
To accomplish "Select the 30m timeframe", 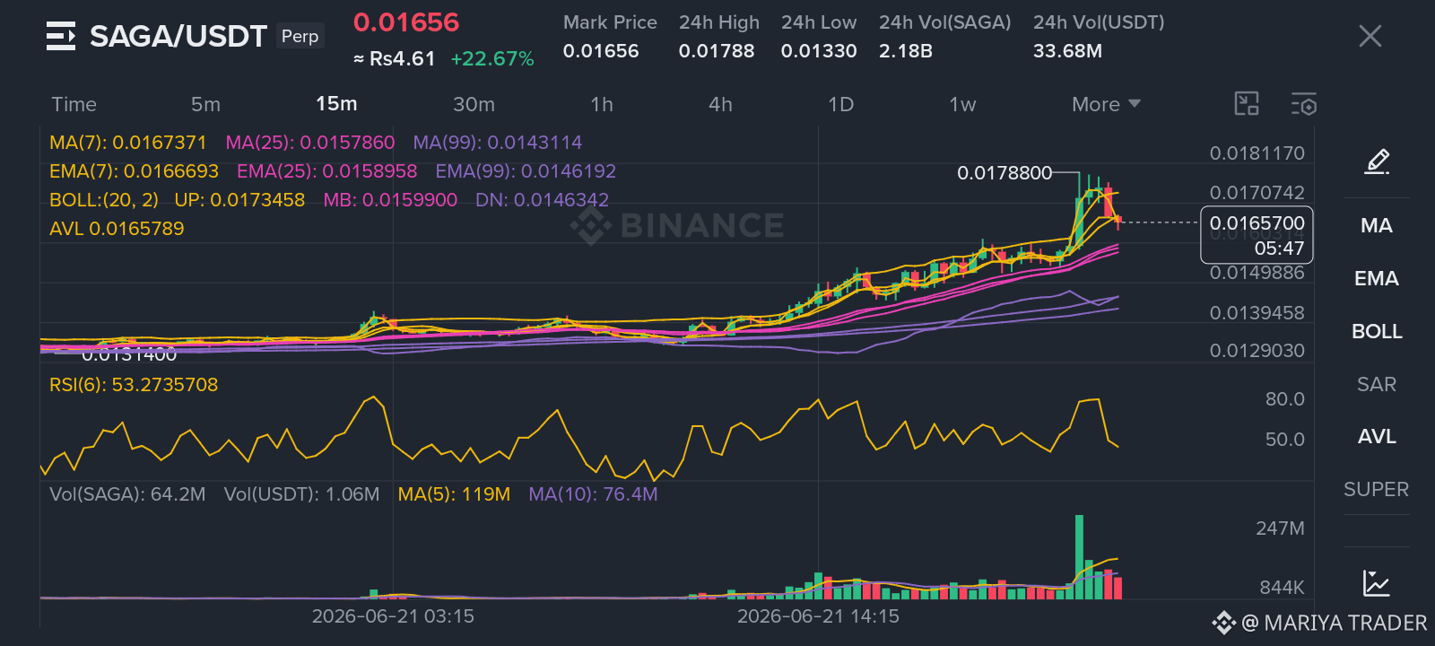I will pos(474,104).
